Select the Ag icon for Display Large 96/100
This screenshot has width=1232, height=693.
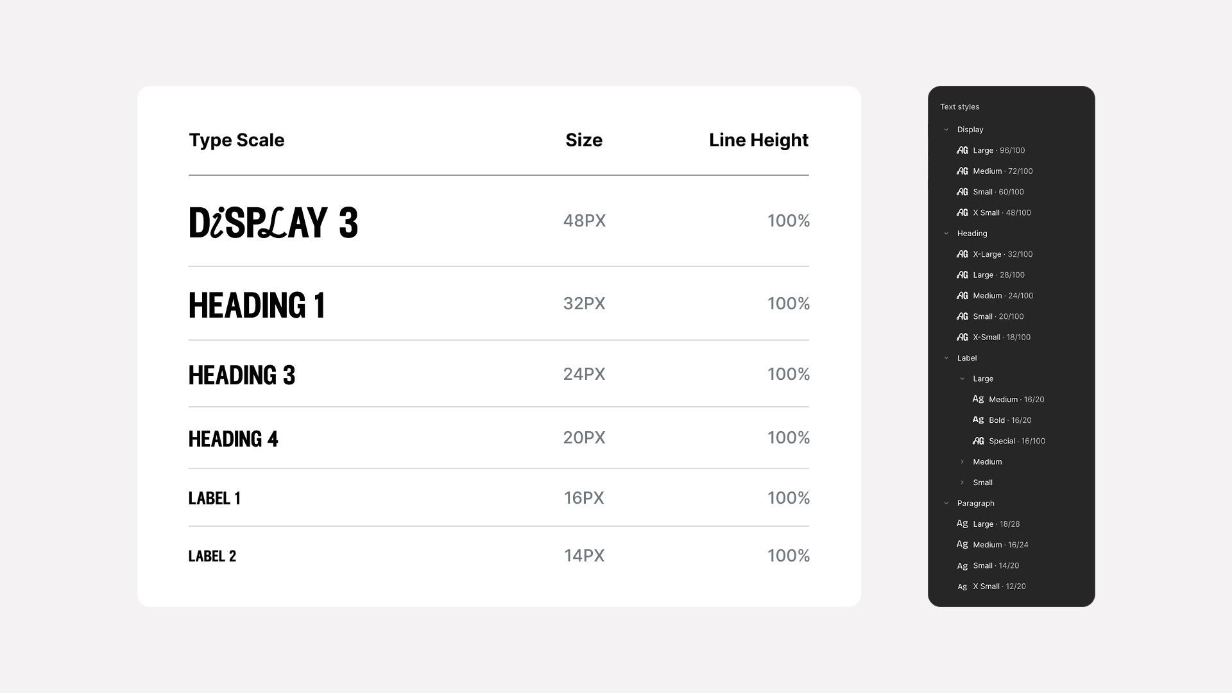[962, 150]
